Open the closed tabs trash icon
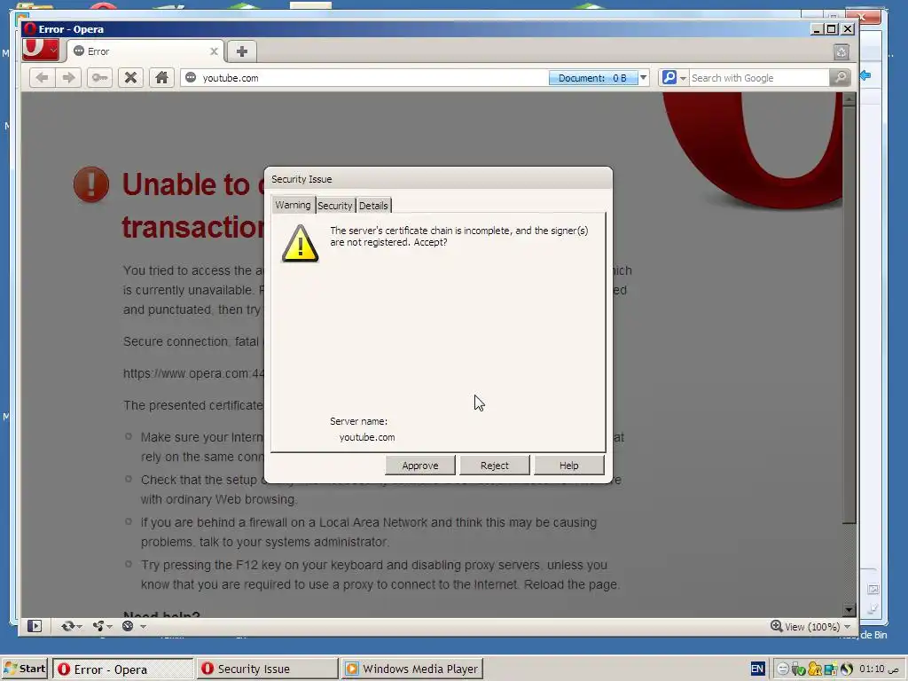Screen dimensions: 908x681 pyautogui.click(x=841, y=52)
